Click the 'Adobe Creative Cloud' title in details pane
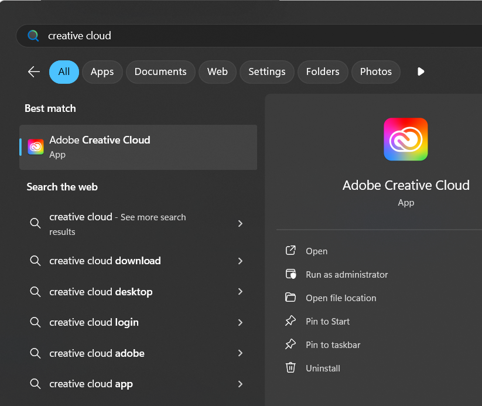 [406, 185]
